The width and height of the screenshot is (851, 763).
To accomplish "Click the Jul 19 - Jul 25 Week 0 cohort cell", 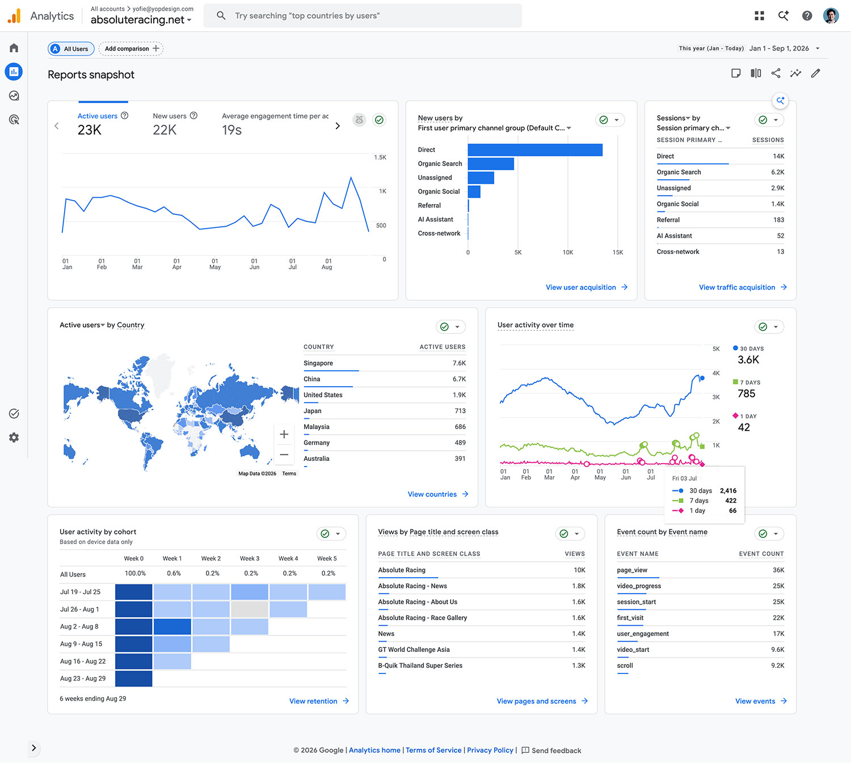I will 134,592.
